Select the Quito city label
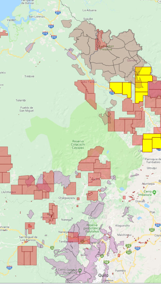Image resolution: width=161 pixels, height=284 pixels. pos(103,275)
